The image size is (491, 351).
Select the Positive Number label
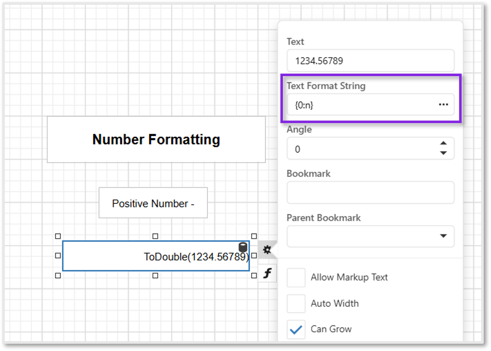pos(153,203)
